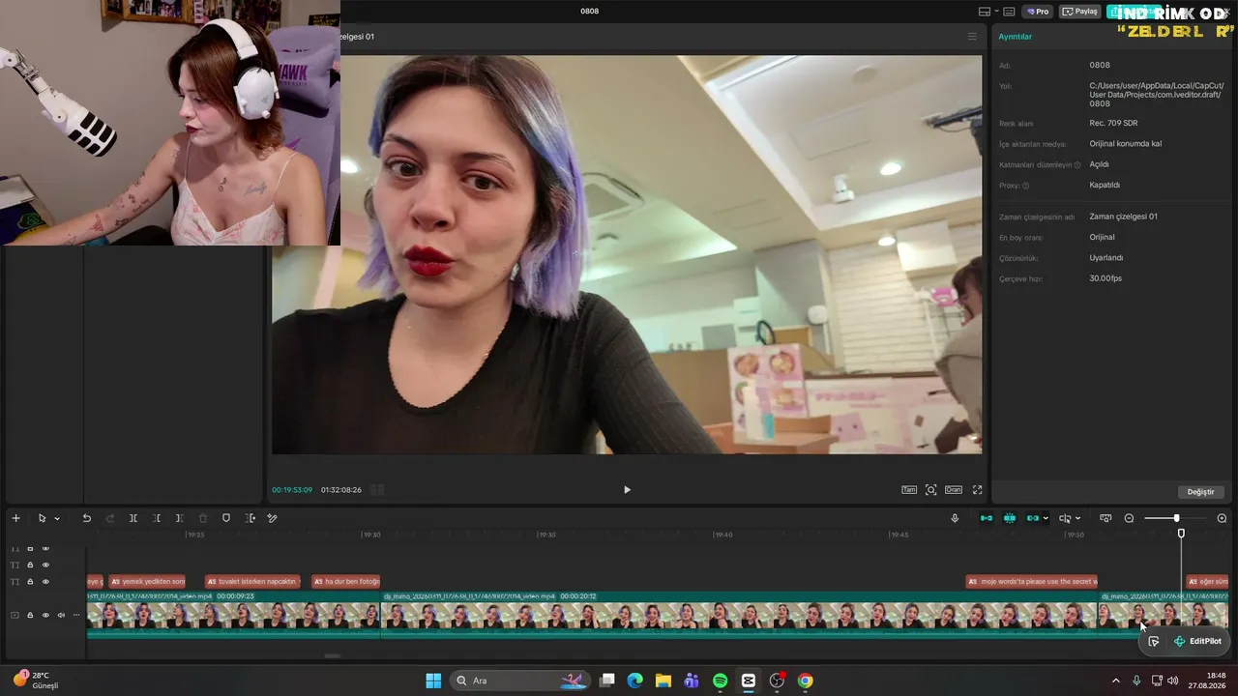Zoom in the timeline with plus icon
The image size is (1238, 696).
click(1222, 519)
